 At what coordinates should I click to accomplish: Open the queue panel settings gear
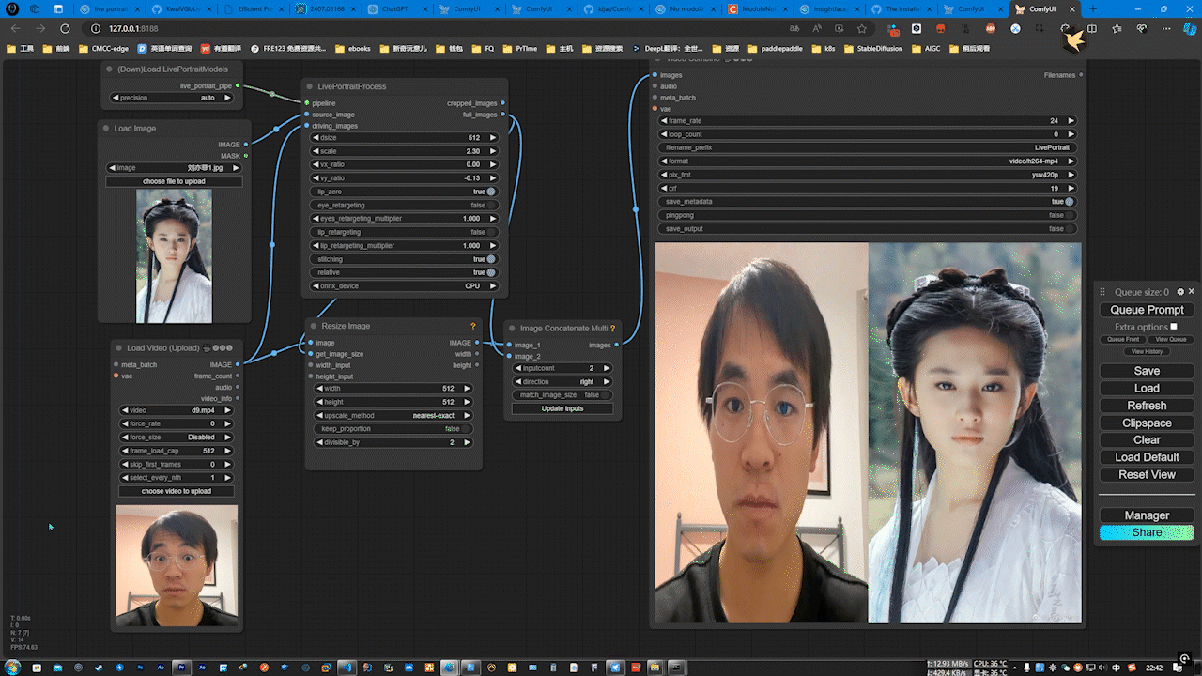[x=1180, y=292]
